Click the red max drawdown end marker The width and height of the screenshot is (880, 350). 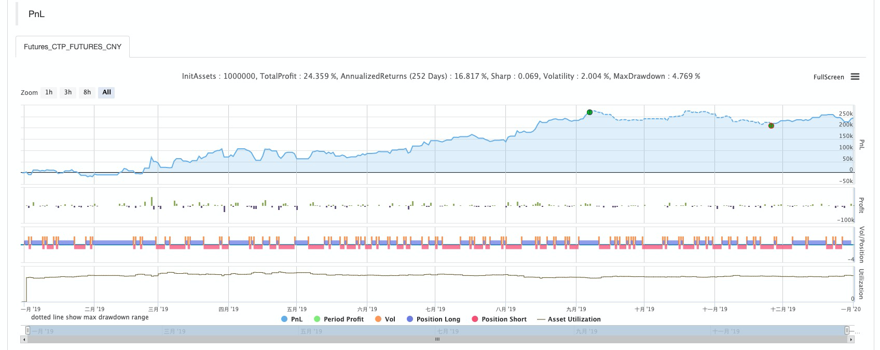coord(771,125)
